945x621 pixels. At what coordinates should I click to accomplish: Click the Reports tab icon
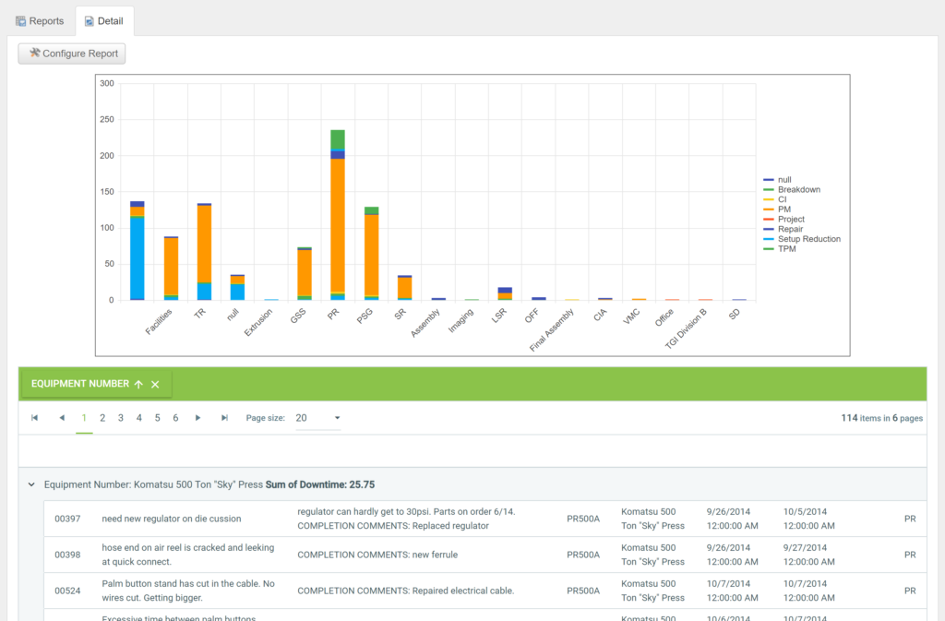point(21,21)
